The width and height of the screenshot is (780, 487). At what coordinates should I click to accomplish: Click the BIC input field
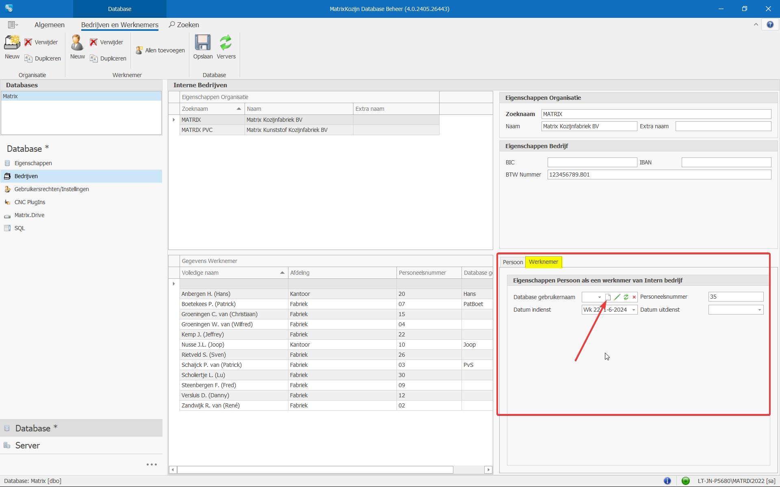592,162
